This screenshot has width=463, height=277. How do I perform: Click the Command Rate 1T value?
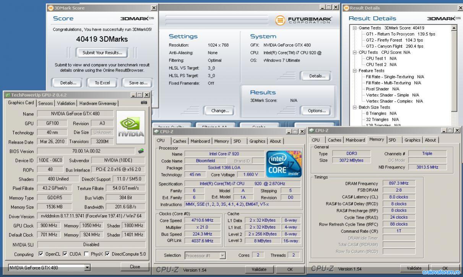(x=399, y=231)
